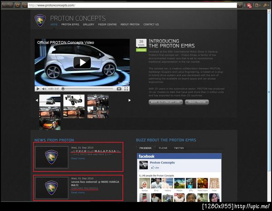This screenshot has height=211, width=272.
Task: Open the second news item Proton logo thumbnail
Action: [x=52, y=188]
